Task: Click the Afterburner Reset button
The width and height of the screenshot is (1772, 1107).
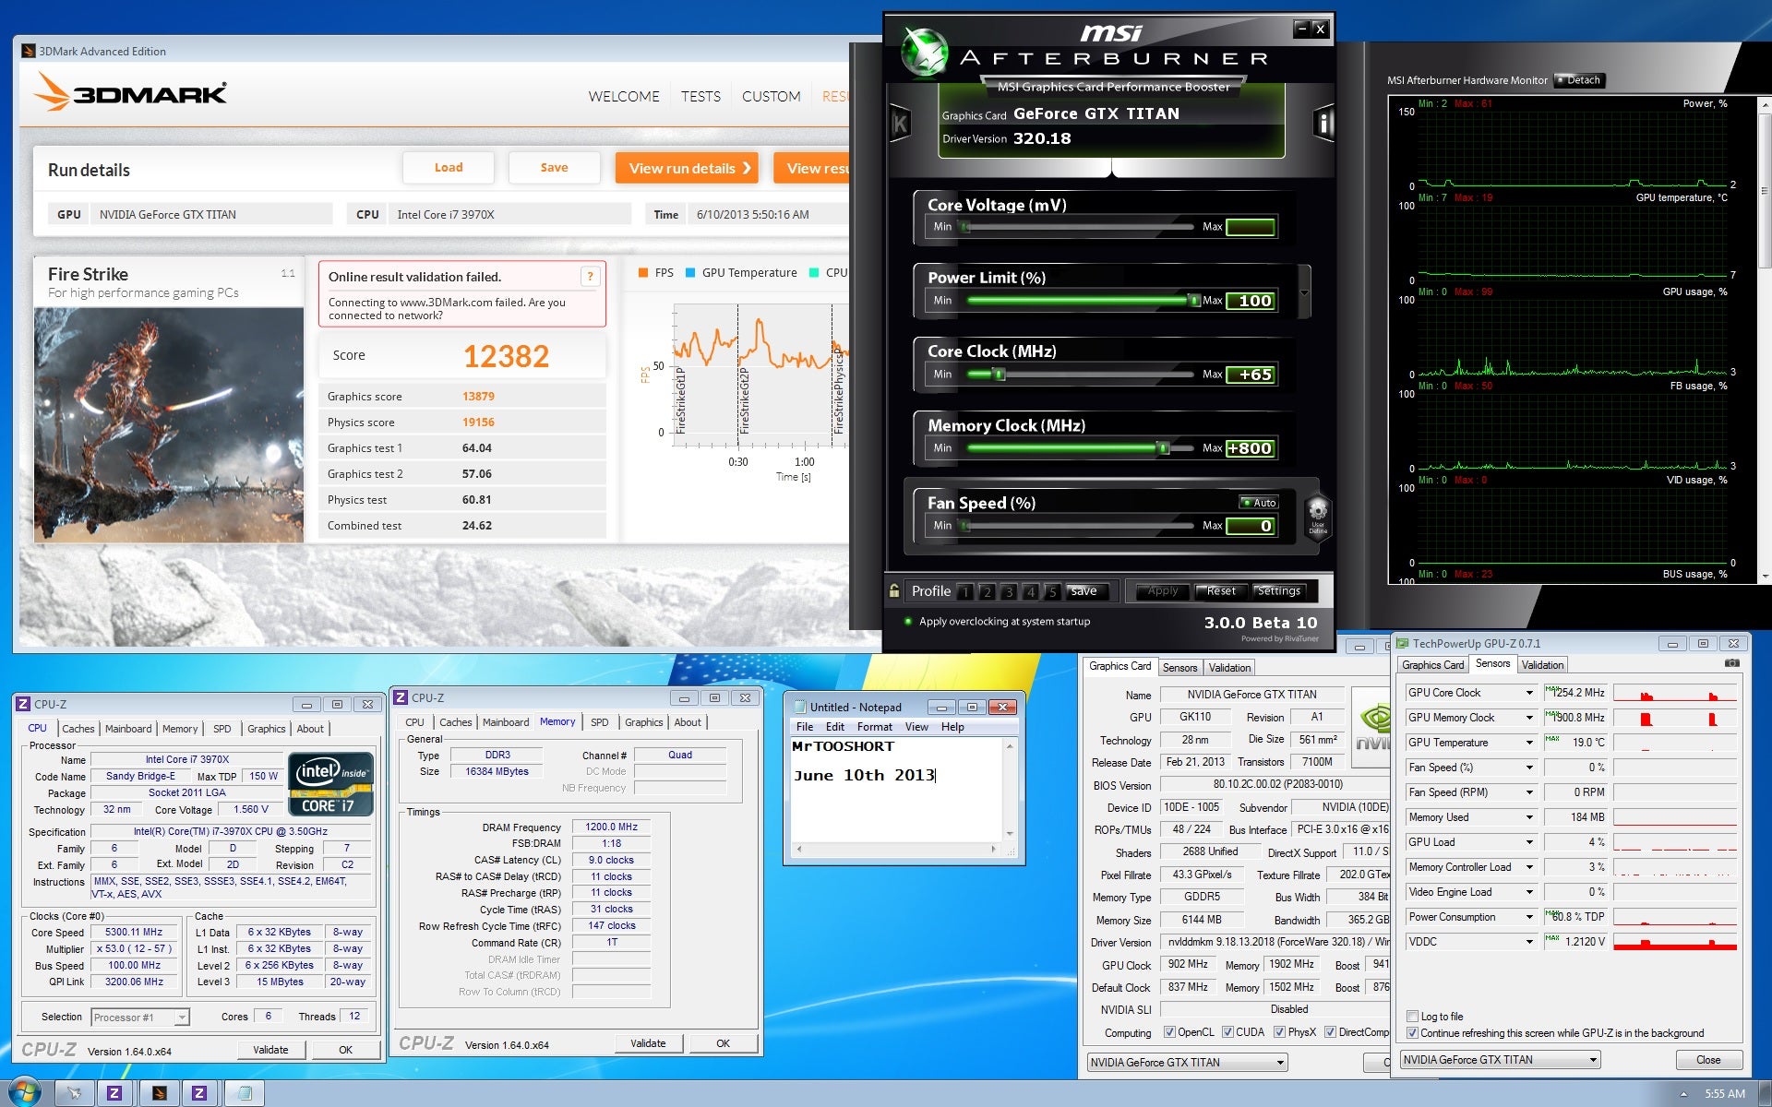Action: pos(1220,591)
